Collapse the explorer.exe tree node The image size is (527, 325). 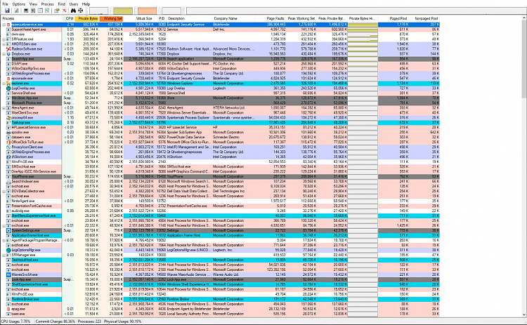tap(4, 84)
